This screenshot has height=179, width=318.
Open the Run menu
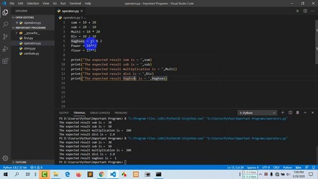point(63,3)
